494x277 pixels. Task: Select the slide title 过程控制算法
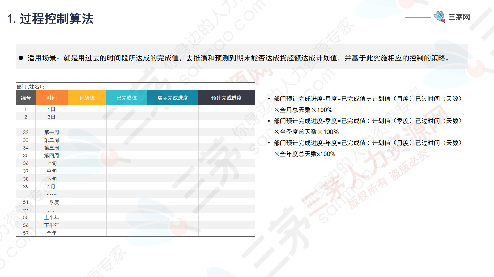click(51, 19)
